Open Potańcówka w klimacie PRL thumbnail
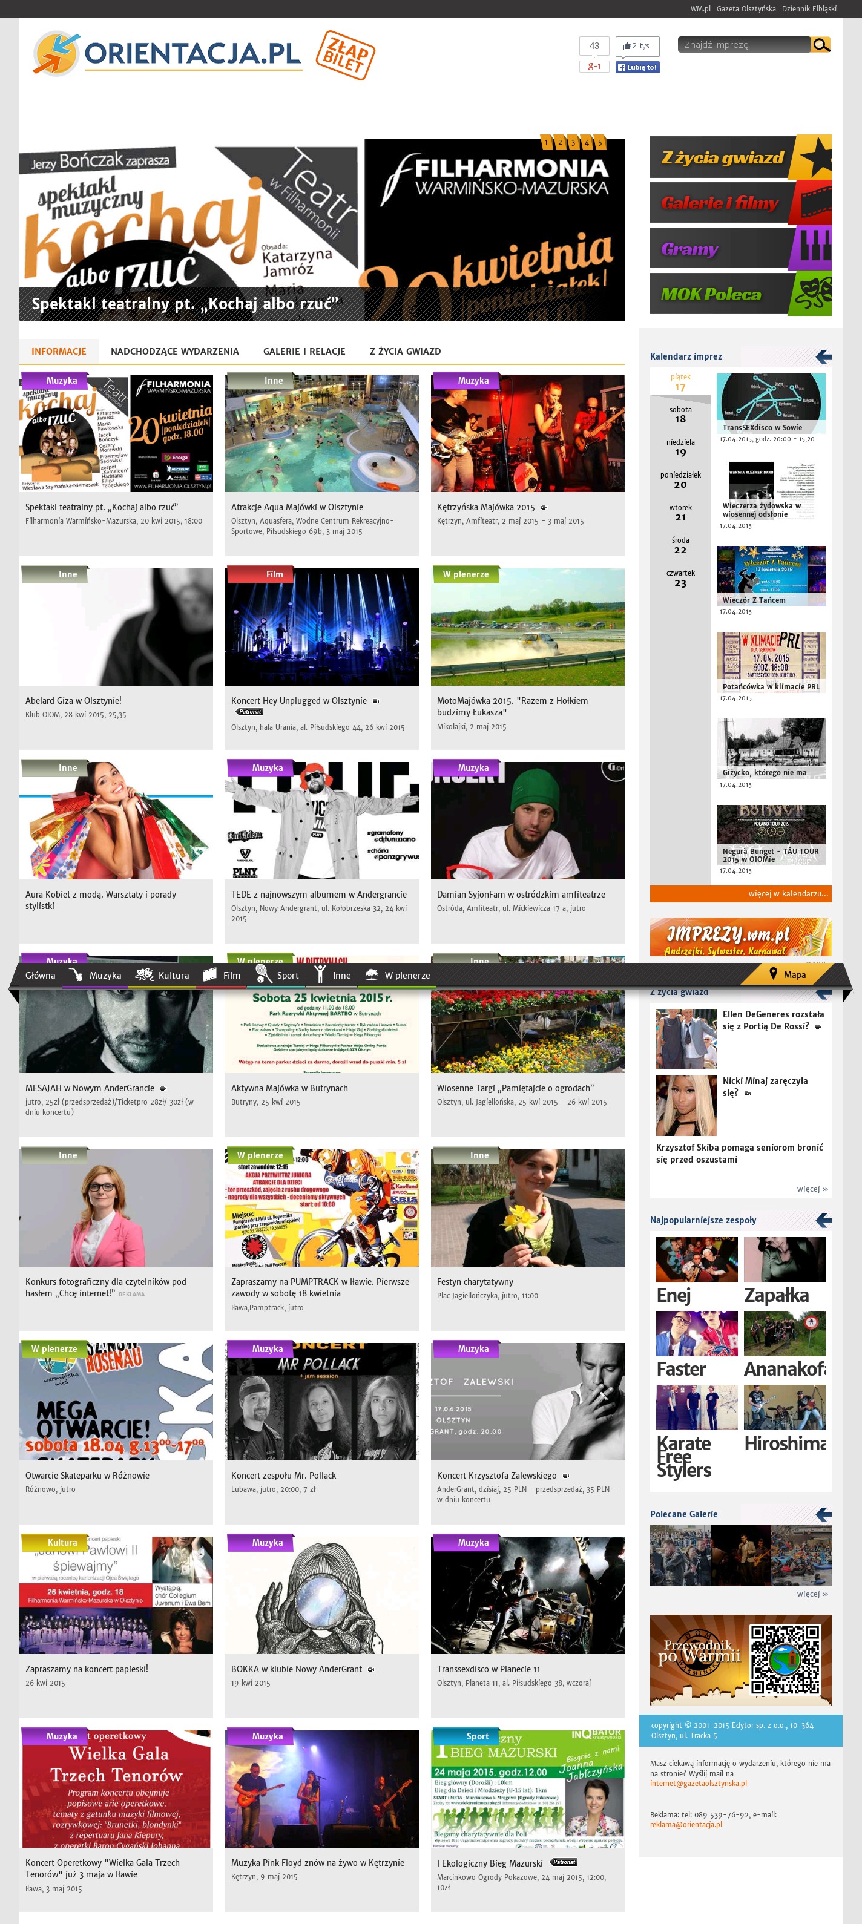This screenshot has width=862, height=1924. point(771,663)
